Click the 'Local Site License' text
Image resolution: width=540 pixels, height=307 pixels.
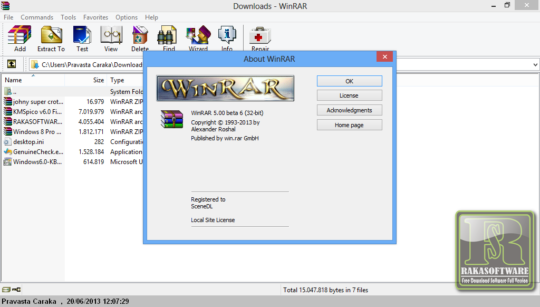(x=213, y=220)
